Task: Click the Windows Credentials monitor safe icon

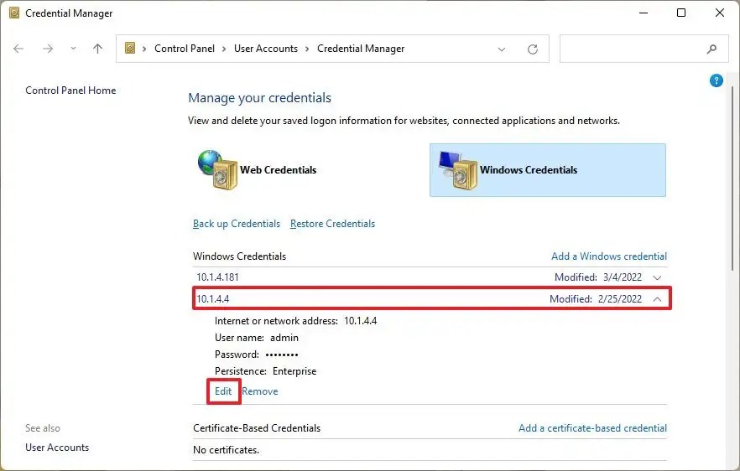Action: [x=457, y=170]
